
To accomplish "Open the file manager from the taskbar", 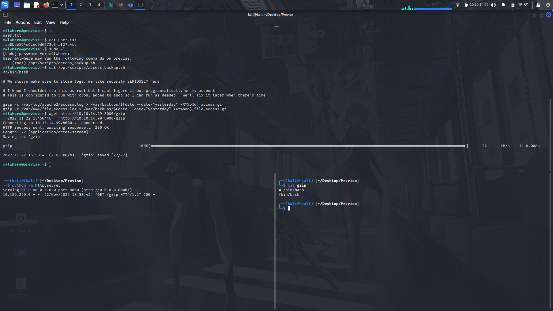I will pos(27,5).
